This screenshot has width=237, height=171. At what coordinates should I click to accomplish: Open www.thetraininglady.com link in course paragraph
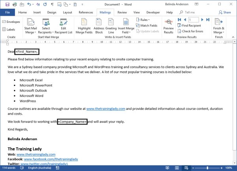tap(105, 109)
